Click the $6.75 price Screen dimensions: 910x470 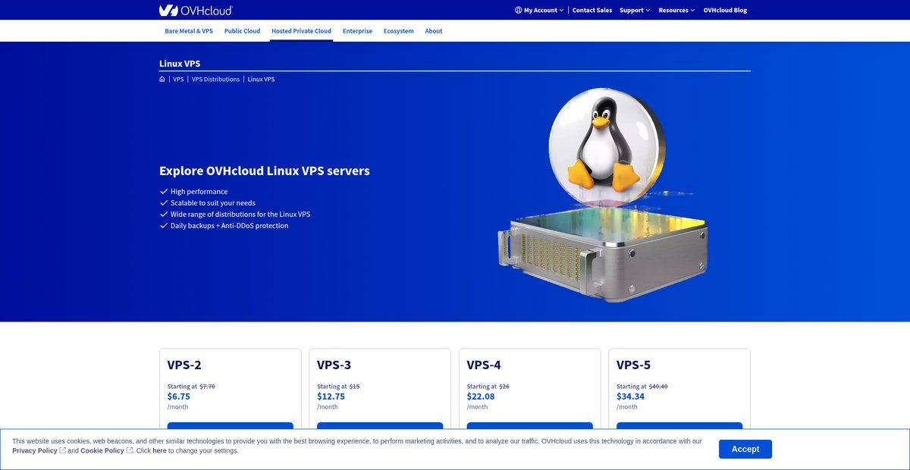point(179,396)
